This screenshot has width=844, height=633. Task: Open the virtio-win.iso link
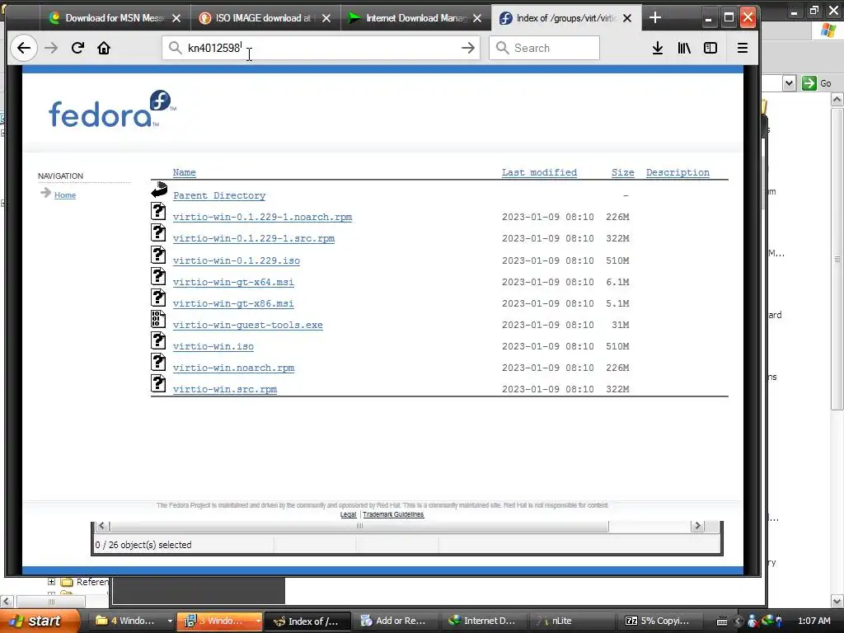[213, 347]
